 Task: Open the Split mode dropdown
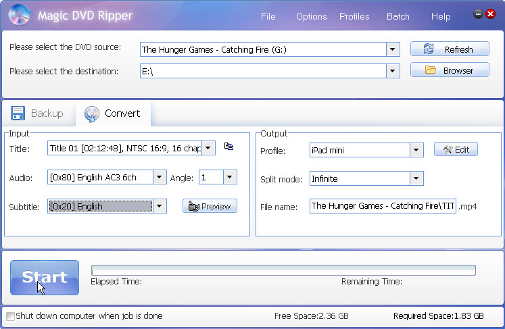(416, 178)
